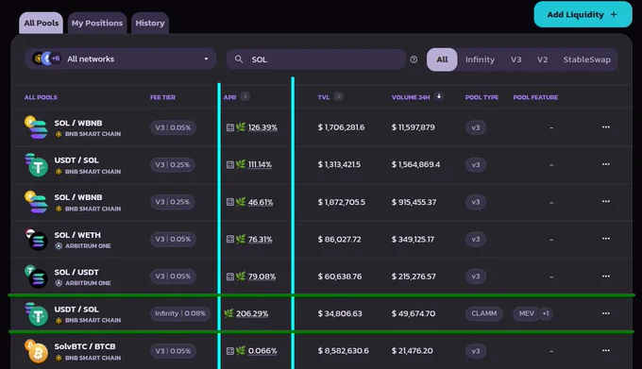Sort pools by APR arrow
Image resolution: width=642 pixels, height=369 pixels.
245,96
